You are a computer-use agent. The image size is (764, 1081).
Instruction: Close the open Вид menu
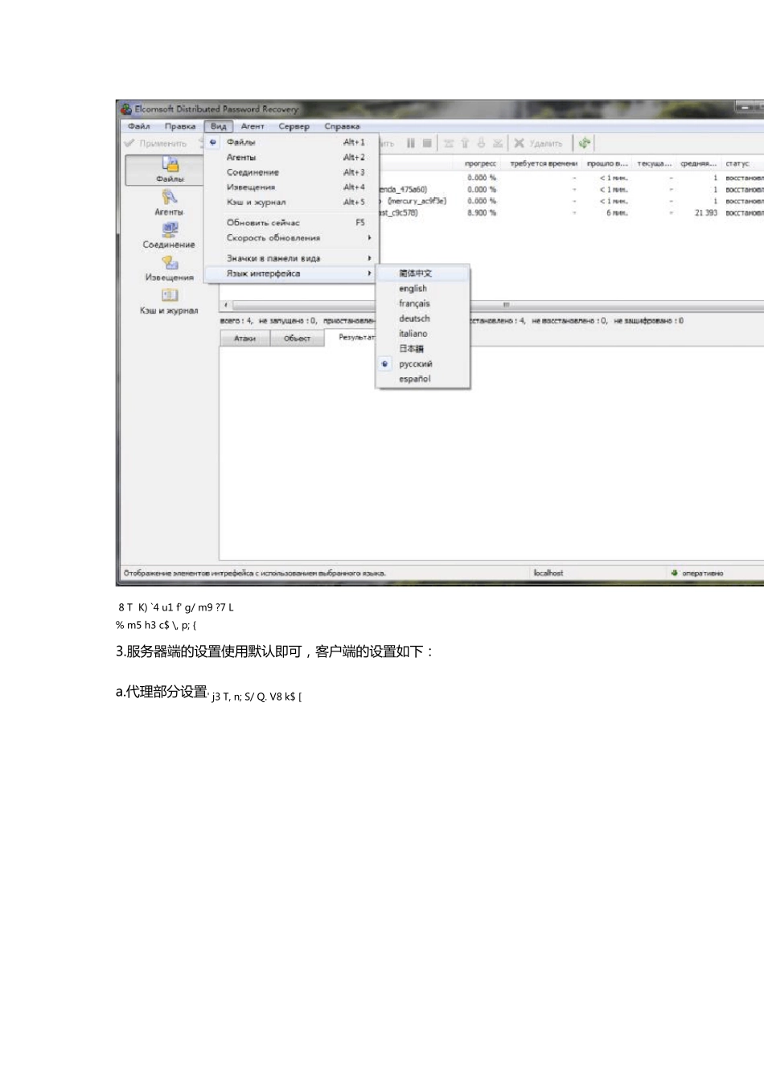pyautogui.click(x=219, y=126)
